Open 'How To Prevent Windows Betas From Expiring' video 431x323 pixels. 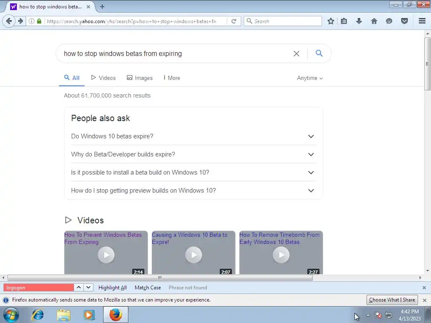(103, 238)
